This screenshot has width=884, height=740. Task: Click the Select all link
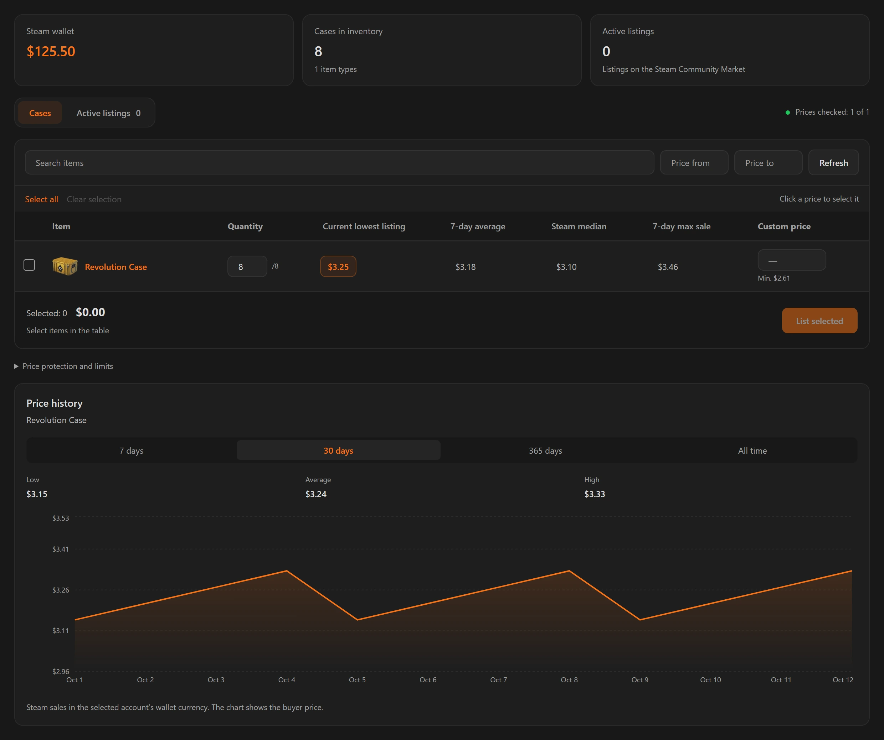coord(41,199)
